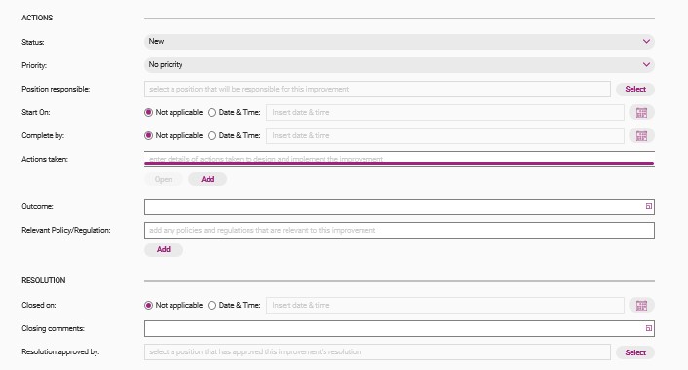Choose Date & Time radio for Complete by
The height and width of the screenshot is (370, 688).
tap(211, 136)
